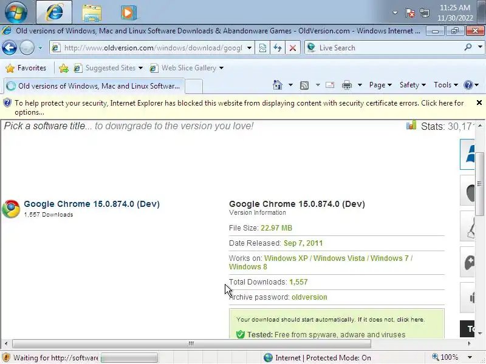Click the Forward navigation button
The height and width of the screenshot is (364, 486).
click(27, 48)
